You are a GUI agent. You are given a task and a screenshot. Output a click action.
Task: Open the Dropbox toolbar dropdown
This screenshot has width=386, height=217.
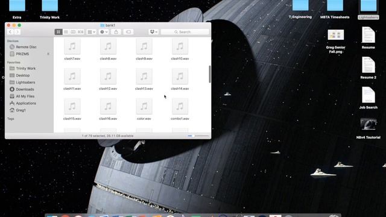coord(154,32)
